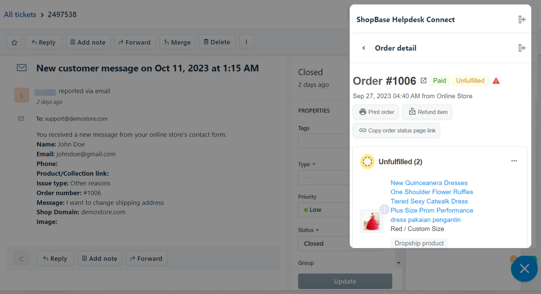Click the Dropship product tag
This screenshot has width=541, height=294.
(x=419, y=243)
